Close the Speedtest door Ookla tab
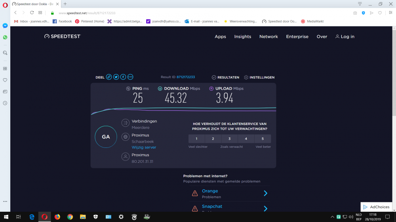The width and height of the screenshot is (396, 222). click(57, 4)
